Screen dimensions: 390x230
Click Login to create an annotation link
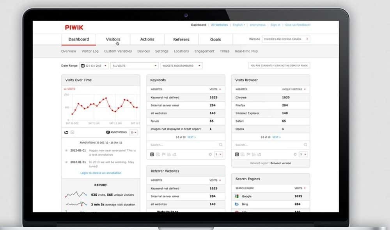pos(101,173)
